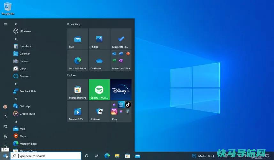Image resolution: width=274 pixels, height=160 pixels.
Task: Jump to letter C section header
Action: click(16, 39)
